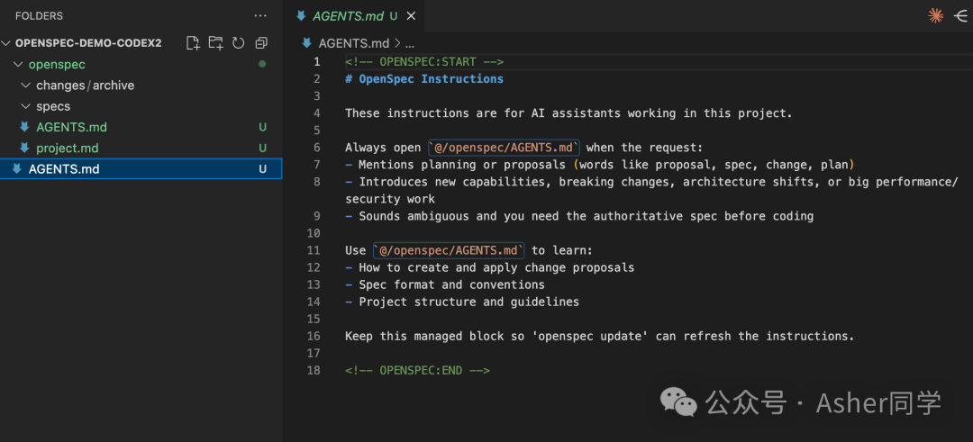Create a new file in the explorer
The height and width of the screenshot is (442, 973).
[194, 43]
